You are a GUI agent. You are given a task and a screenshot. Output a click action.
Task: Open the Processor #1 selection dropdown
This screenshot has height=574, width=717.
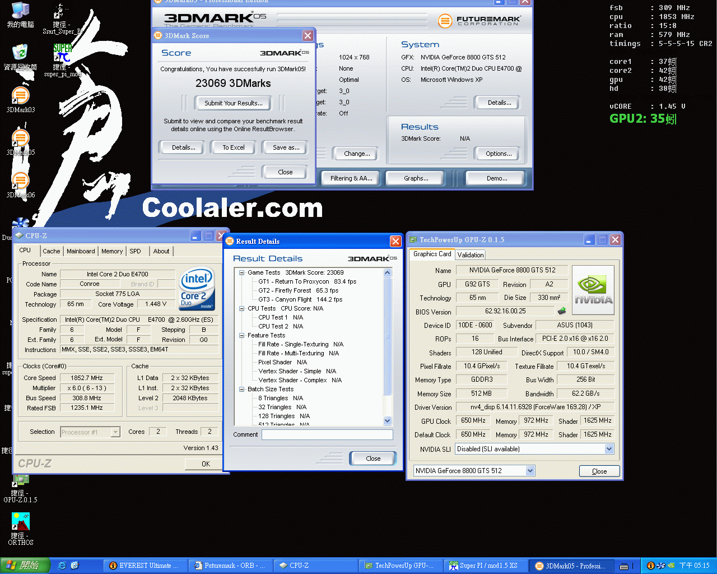coord(115,432)
